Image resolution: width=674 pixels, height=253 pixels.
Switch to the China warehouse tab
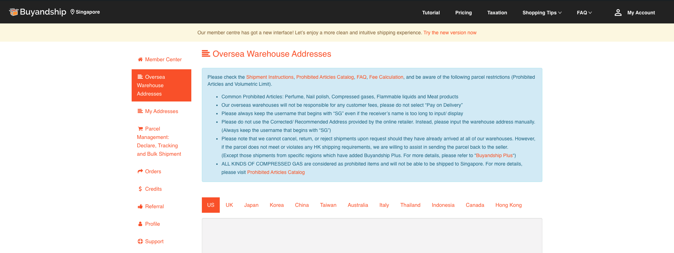pyautogui.click(x=302, y=205)
